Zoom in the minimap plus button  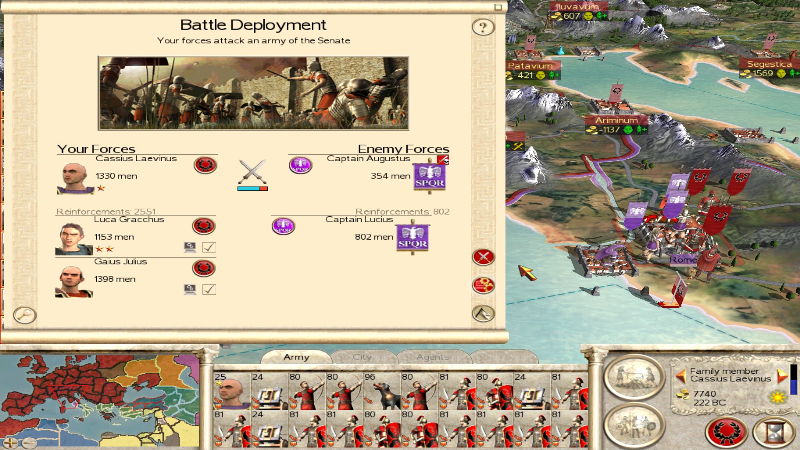10,442
